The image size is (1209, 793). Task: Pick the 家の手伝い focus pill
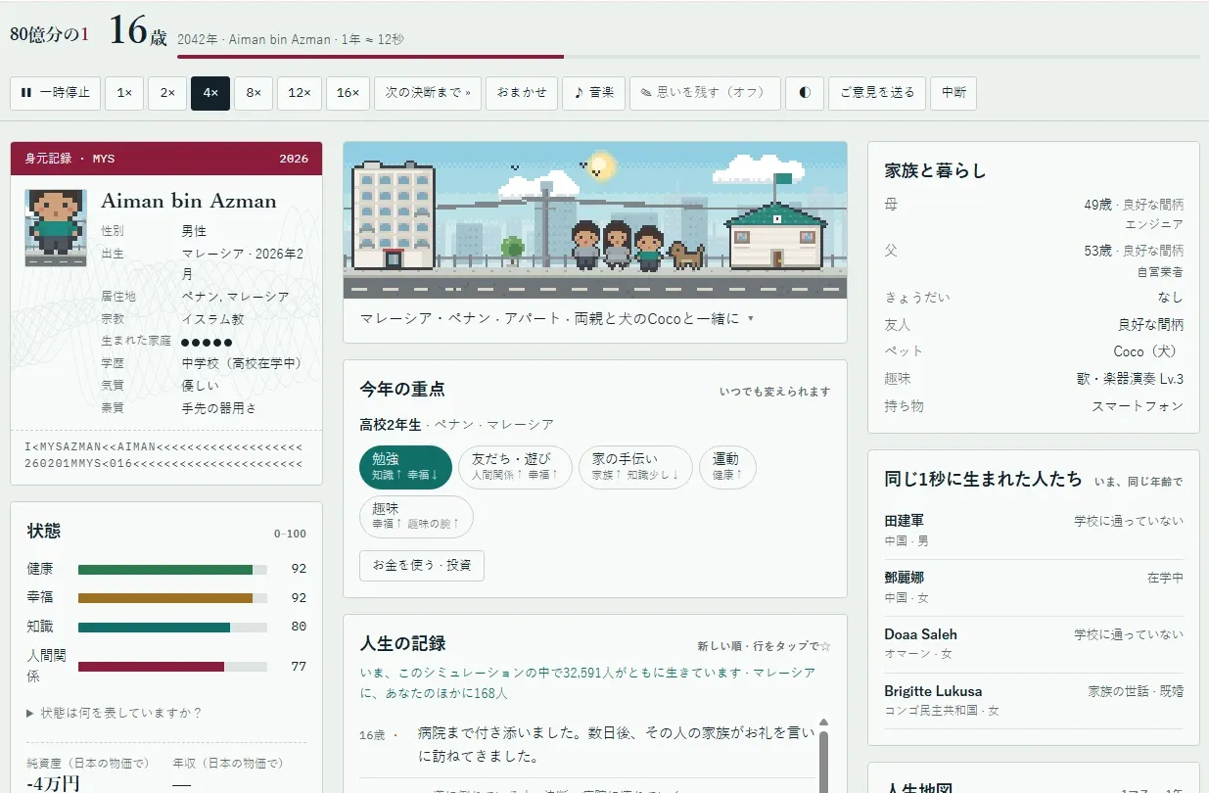tap(635, 467)
